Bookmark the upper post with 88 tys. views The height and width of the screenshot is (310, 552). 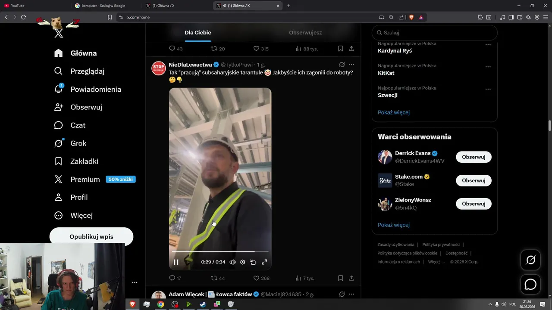(340, 49)
